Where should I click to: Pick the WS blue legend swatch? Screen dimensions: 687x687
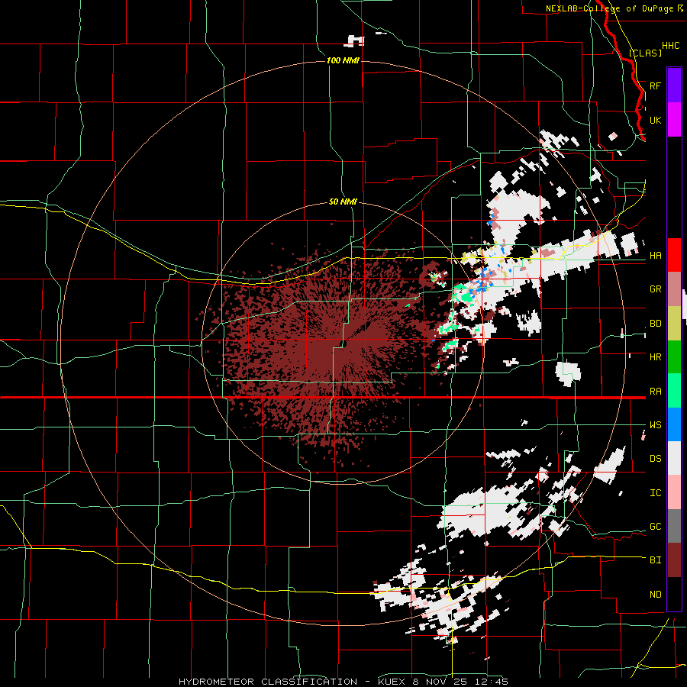click(674, 424)
